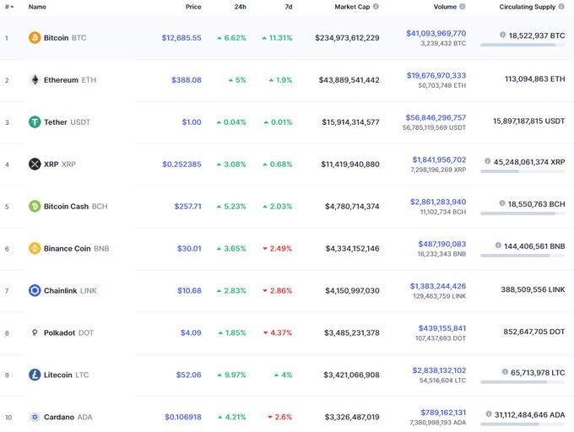Click Tether volume $56,846,296,757
Screen dimensions: 574x432
click(436, 117)
